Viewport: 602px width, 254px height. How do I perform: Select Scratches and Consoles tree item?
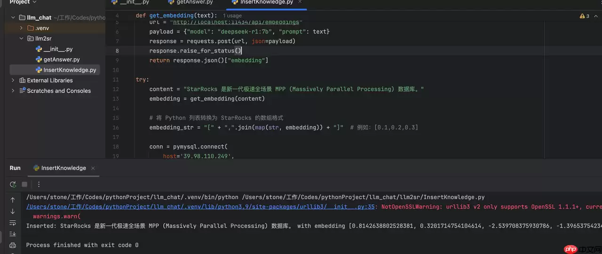pyautogui.click(x=59, y=91)
